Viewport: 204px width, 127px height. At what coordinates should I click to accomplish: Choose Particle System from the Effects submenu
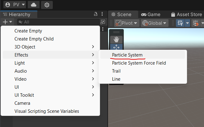pos(127,55)
